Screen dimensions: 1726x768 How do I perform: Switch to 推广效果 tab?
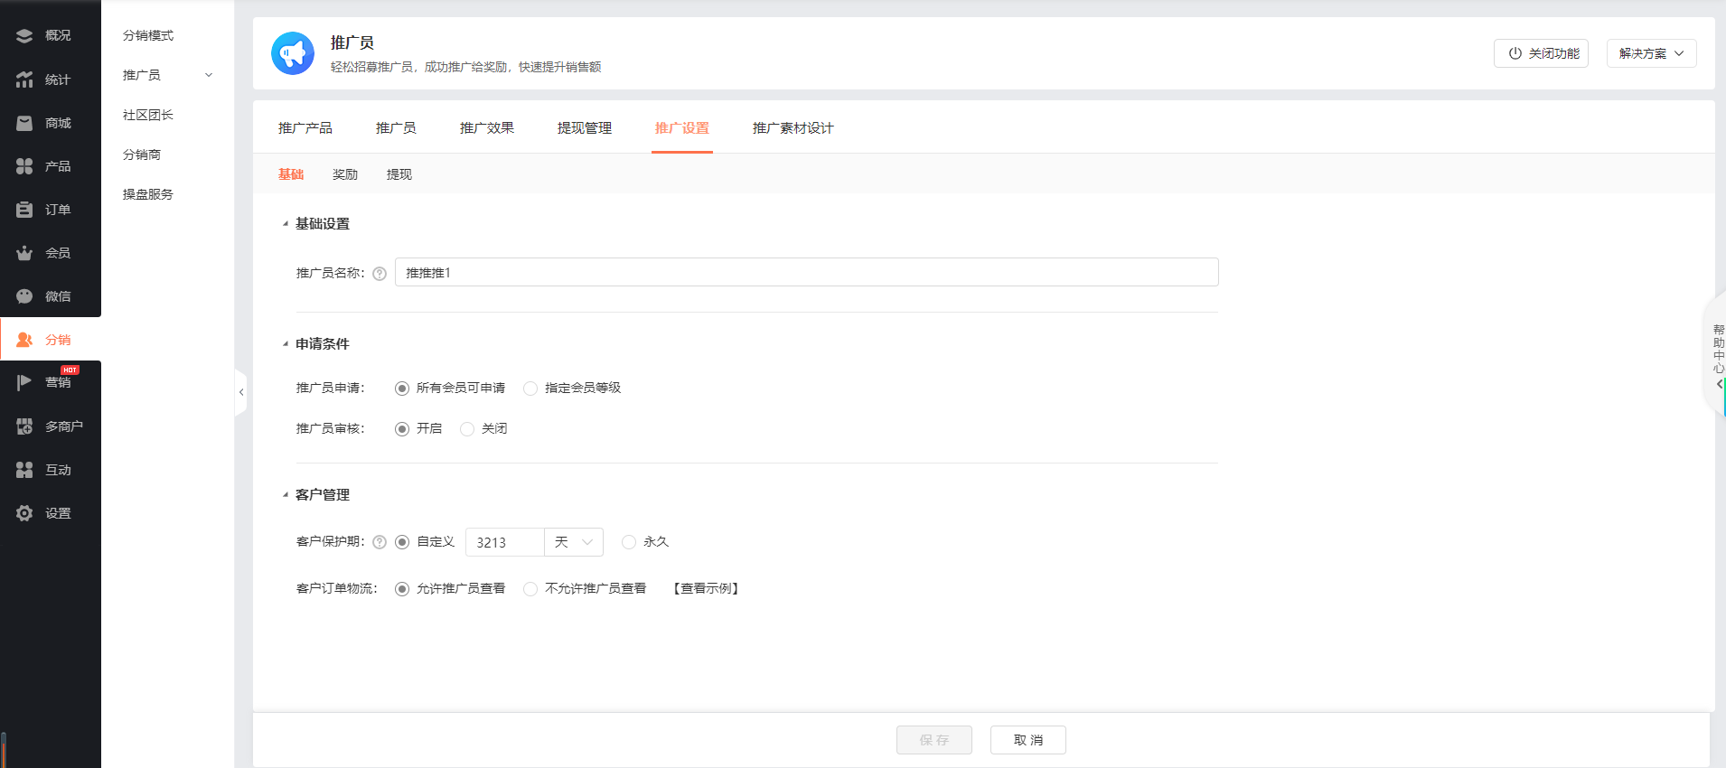click(x=487, y=128)
